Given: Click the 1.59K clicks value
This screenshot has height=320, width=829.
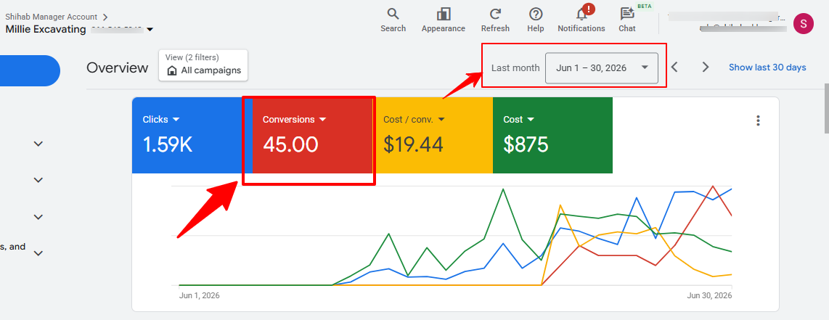Looking at the screenshot, I should 168,144.
